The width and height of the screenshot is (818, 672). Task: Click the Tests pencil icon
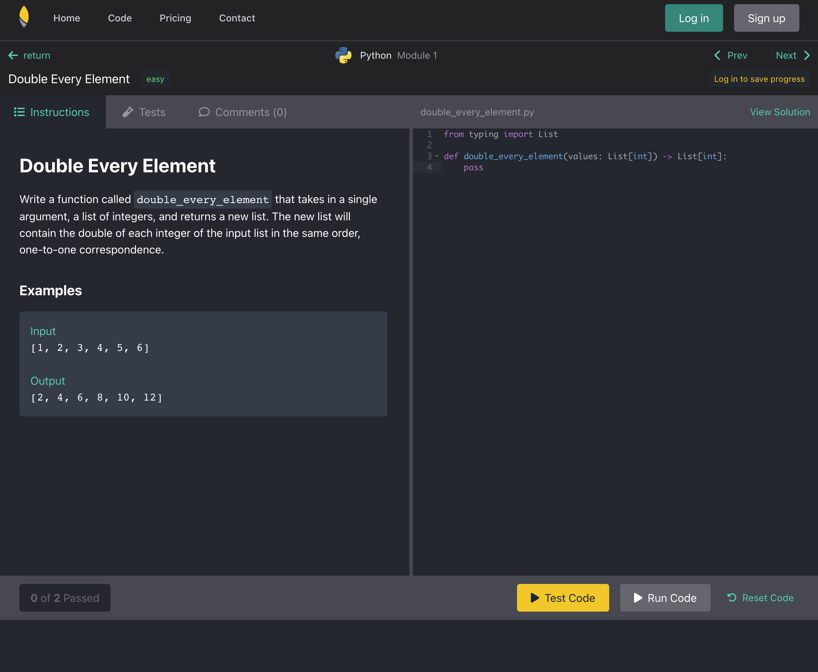click(128, 112)
